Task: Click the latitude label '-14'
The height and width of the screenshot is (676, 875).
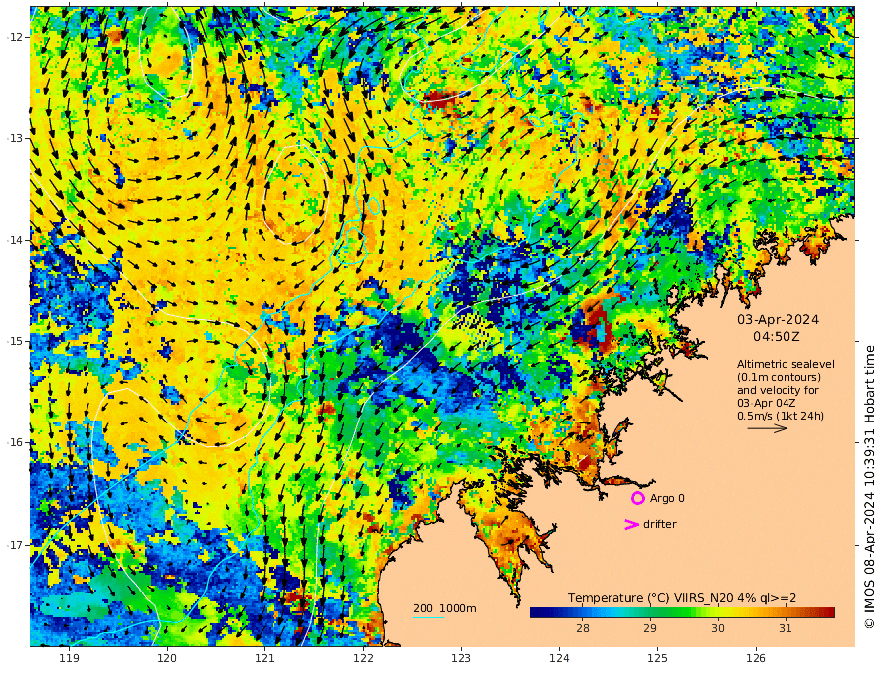Action: click(x=15, y=240)
